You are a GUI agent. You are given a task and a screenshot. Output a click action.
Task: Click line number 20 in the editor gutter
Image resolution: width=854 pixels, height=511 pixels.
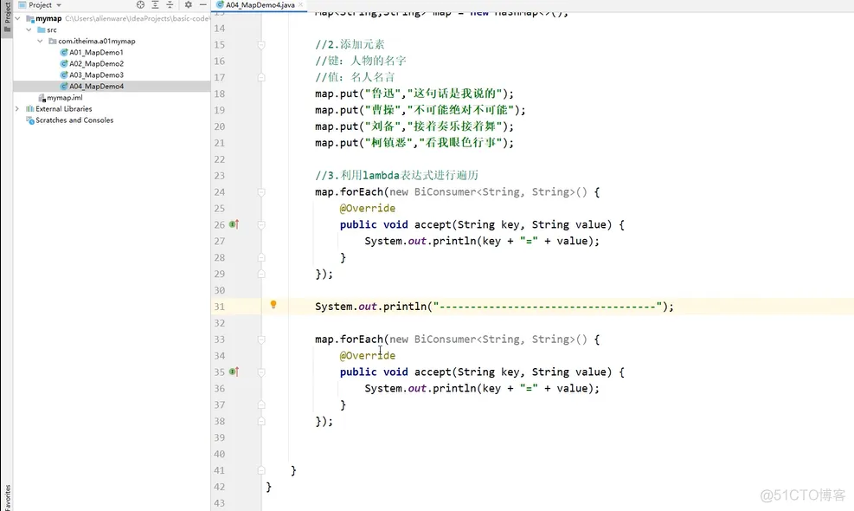point(222,126)
